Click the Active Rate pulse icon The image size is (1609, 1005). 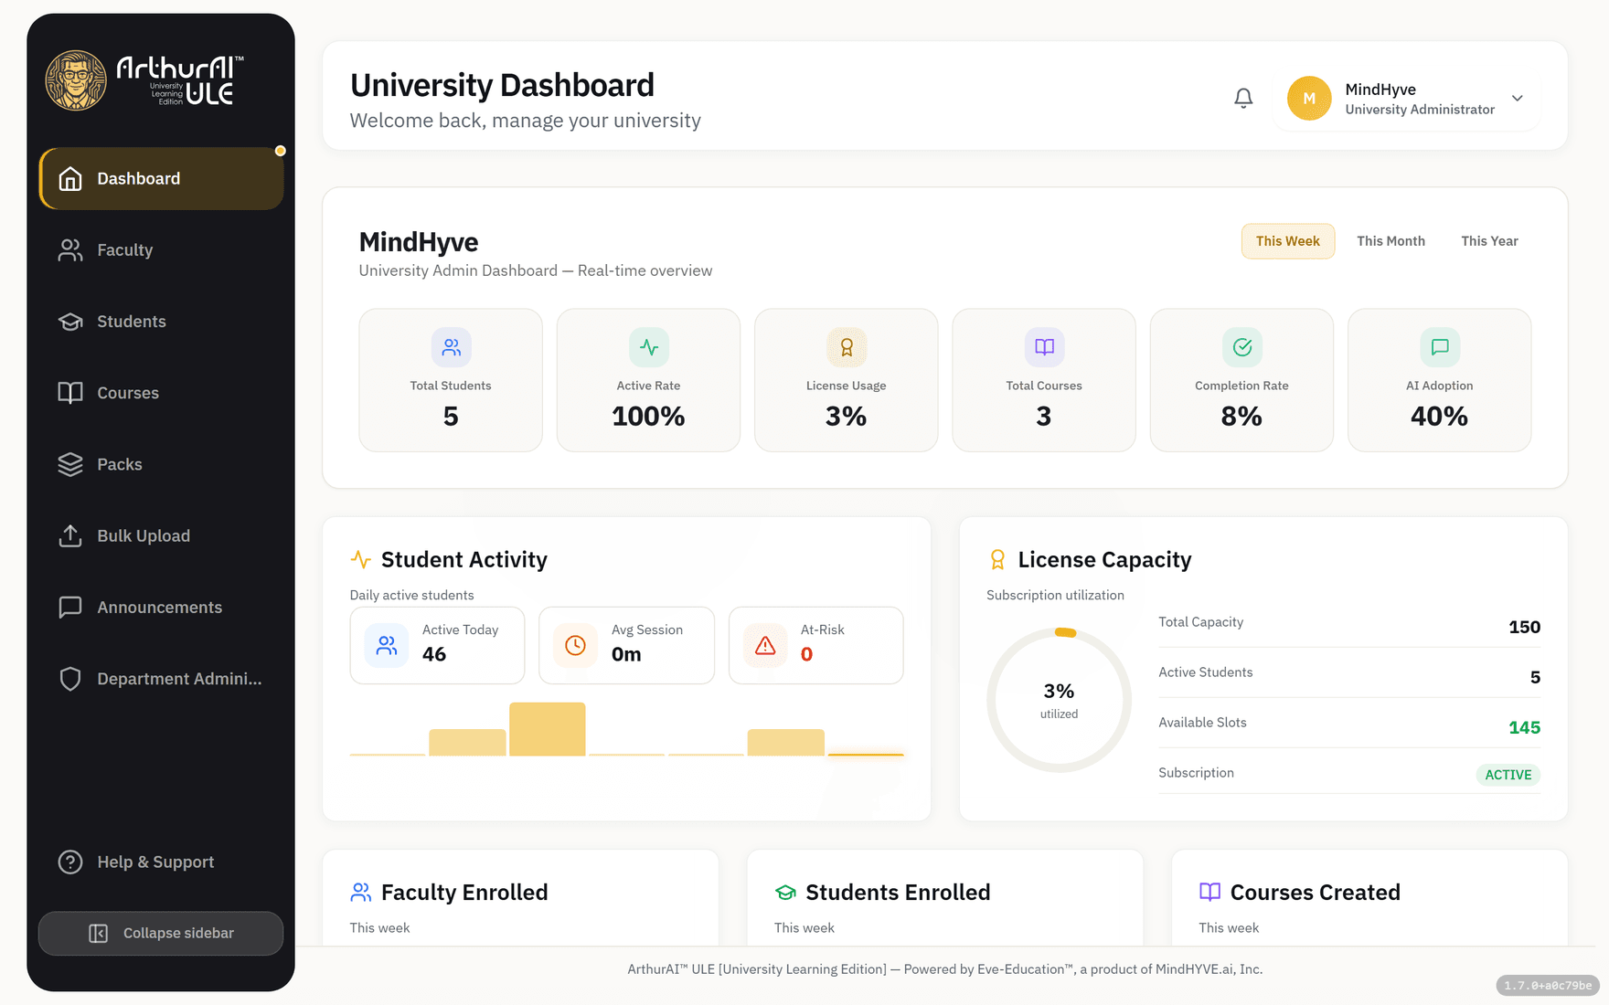[x=649, y=347]
